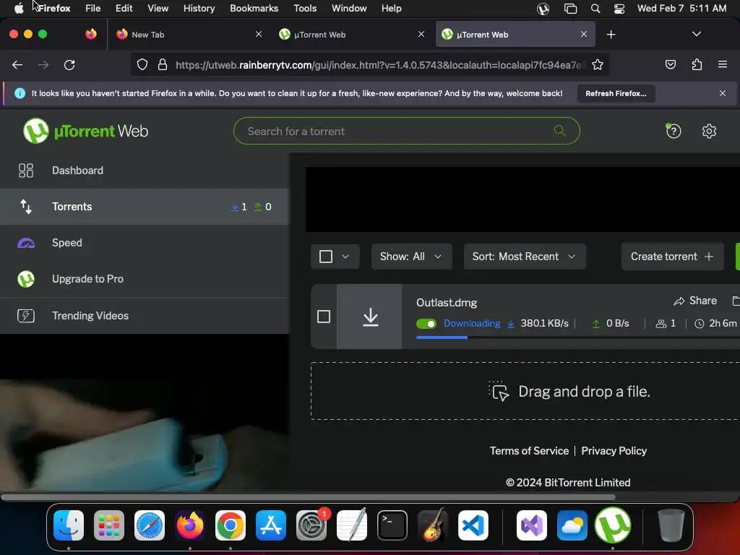Toggle the Outlast.dmg downloading switch
The height and width of the screenshot is (555, 740).
click(x=426, y=324)
